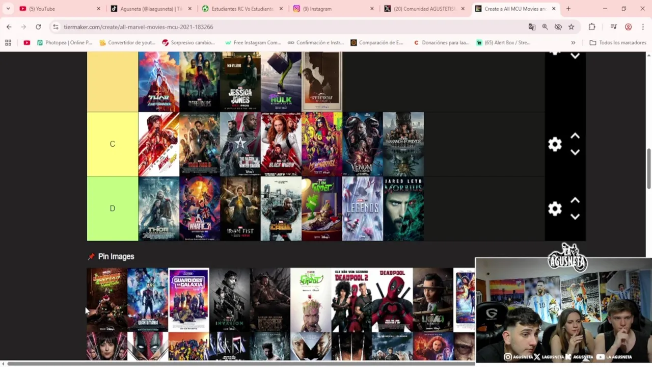
Task: Go back using the browser back arrow
Action: coord(9,27)
